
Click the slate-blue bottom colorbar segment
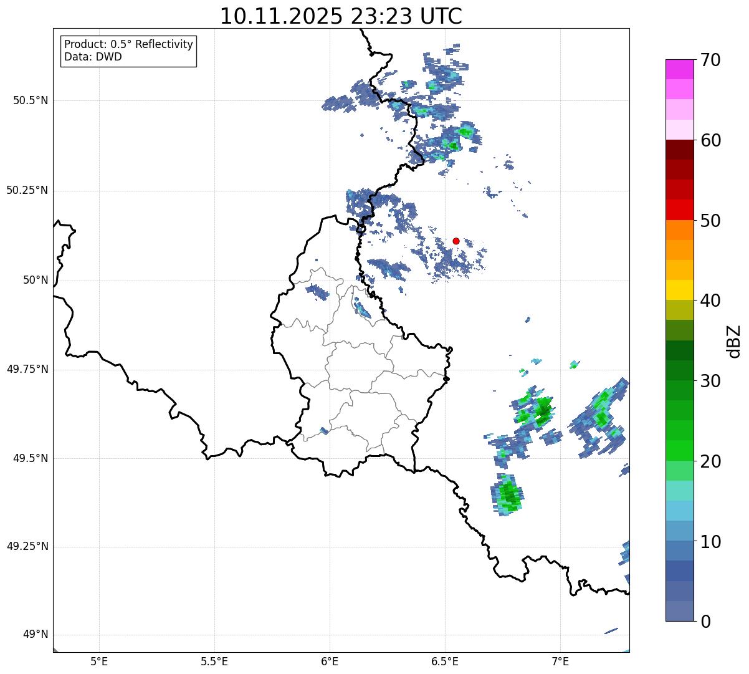(x=680, y=611)
